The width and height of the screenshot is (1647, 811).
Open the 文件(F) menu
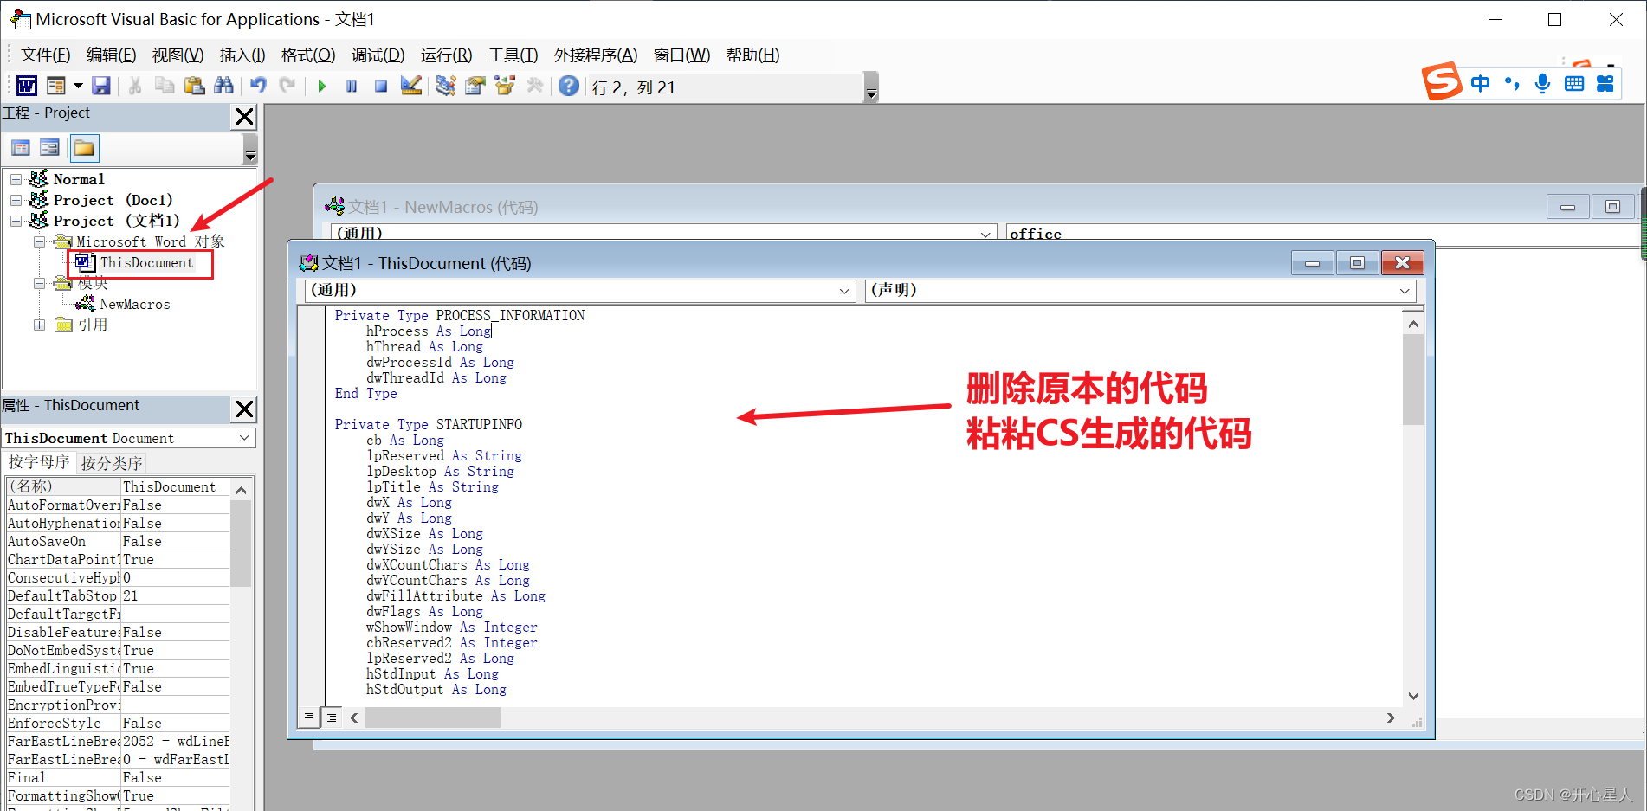45,55
